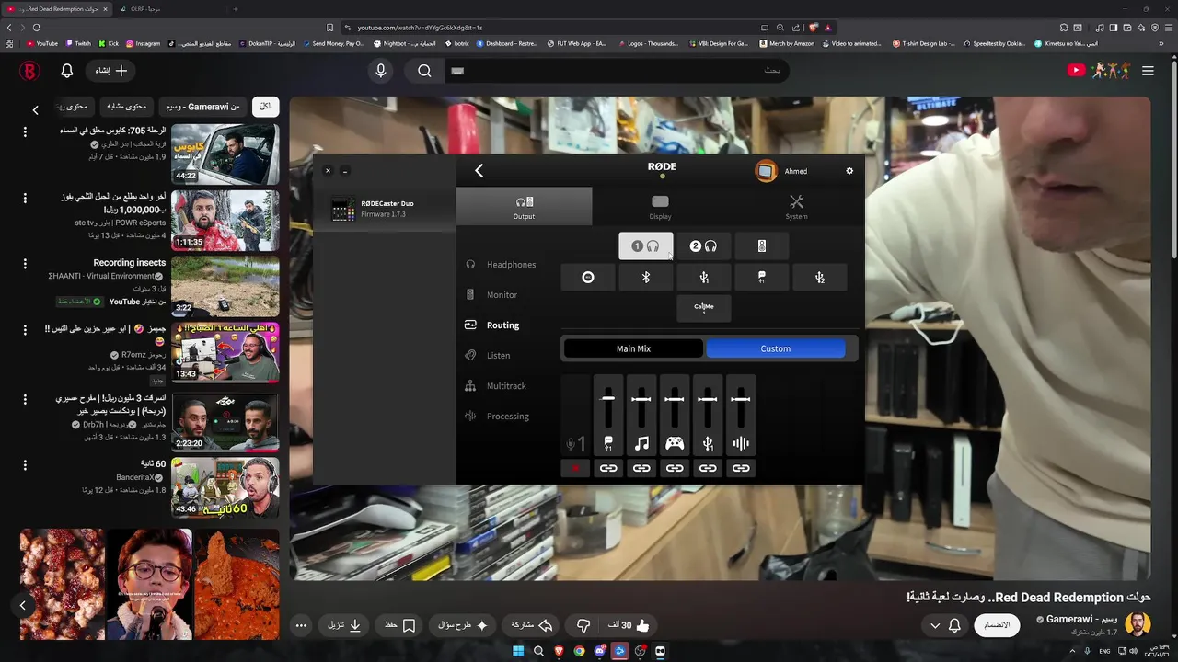Select the RØDECaster Duo device entry
The height and width of the screenshot is (662, 1178).
(x=385, y=209)
